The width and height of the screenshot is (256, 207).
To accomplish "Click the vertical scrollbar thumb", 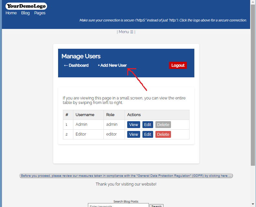I will 253,84.
